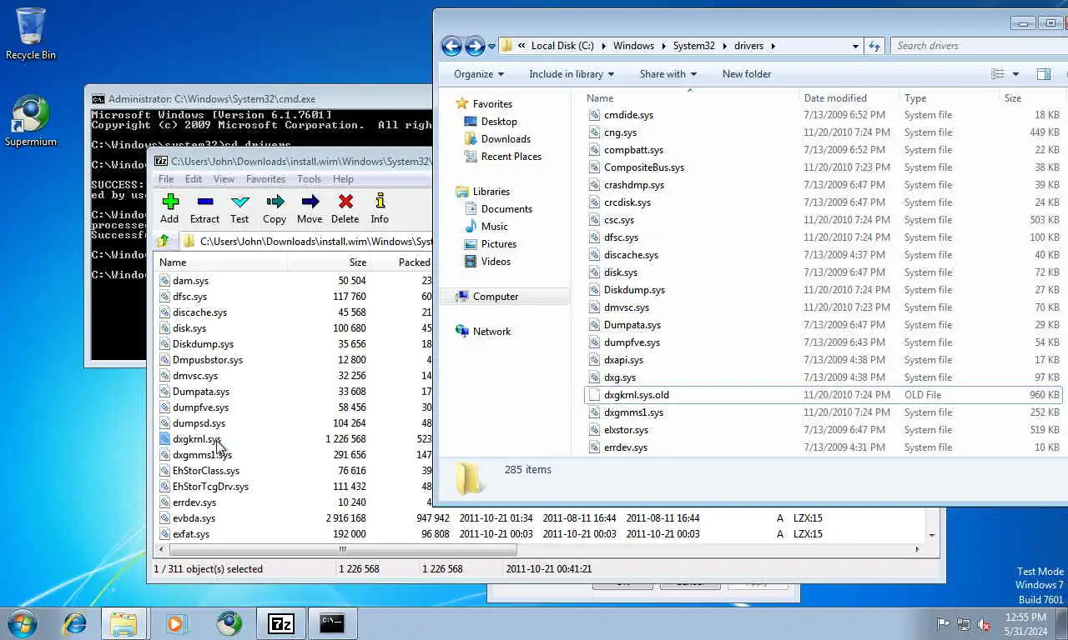Open the Include in library dropdown
The width and height of the screenshot is (1068, 640).
572,74
